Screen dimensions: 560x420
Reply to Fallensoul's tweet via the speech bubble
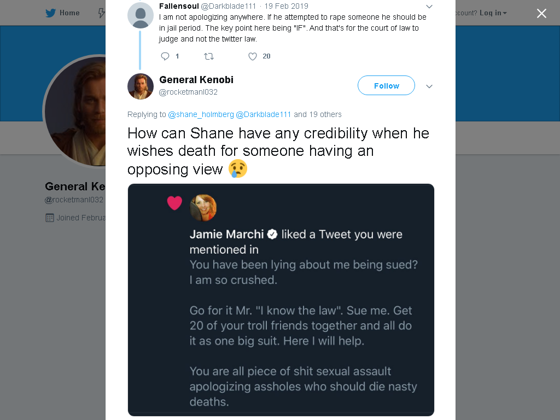(x=165, y=56)
